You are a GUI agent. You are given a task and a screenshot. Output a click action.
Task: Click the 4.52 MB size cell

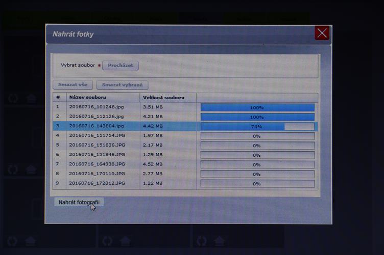tap(153, 164)
